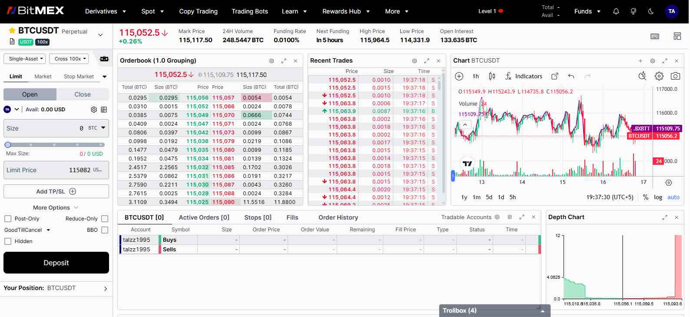Expand the Depth Chart fullscreen
The width and height of the screenshot is (690, 317).
664,217
